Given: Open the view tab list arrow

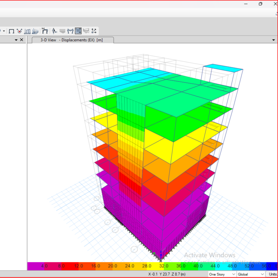Looking at the screenshot, I should [273, 40].
